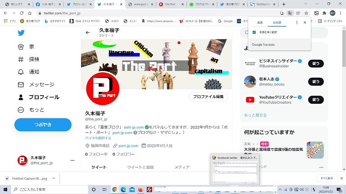Open the translate popup three-dot options menu
The image size is (346, 194).
(297, 22)
